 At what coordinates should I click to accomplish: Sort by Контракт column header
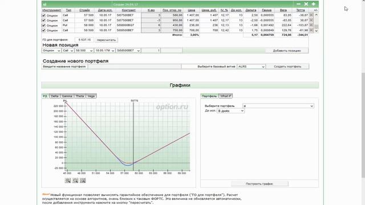(x=128, y=10)
